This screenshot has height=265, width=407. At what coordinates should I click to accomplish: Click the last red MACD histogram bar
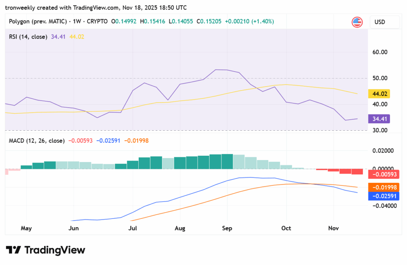point(357,172)
